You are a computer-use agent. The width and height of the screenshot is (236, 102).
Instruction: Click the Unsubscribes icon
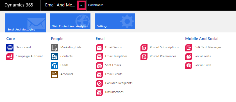click(x=99, y=92)
